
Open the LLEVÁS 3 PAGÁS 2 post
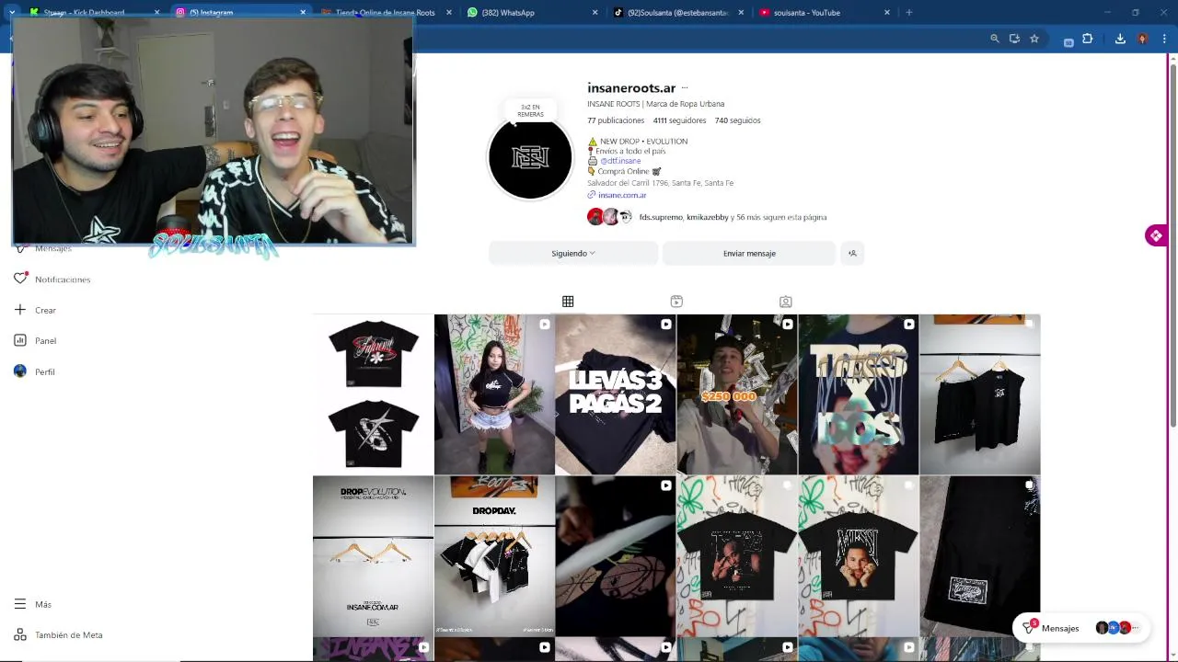click(x=616, y=394)
